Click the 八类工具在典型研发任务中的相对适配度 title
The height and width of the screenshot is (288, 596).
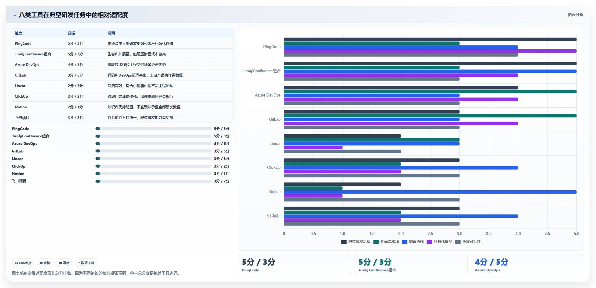click(x=73, y=15)
